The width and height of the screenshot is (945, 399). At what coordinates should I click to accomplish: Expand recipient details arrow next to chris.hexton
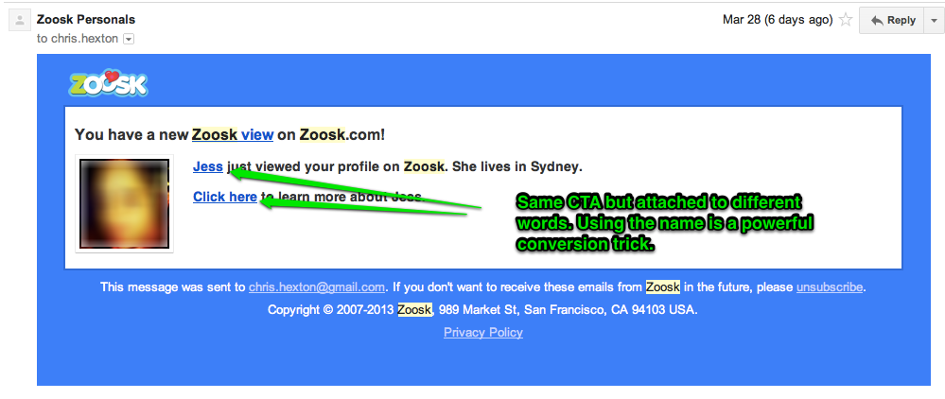pyautogui.click(x=129, y=39)
